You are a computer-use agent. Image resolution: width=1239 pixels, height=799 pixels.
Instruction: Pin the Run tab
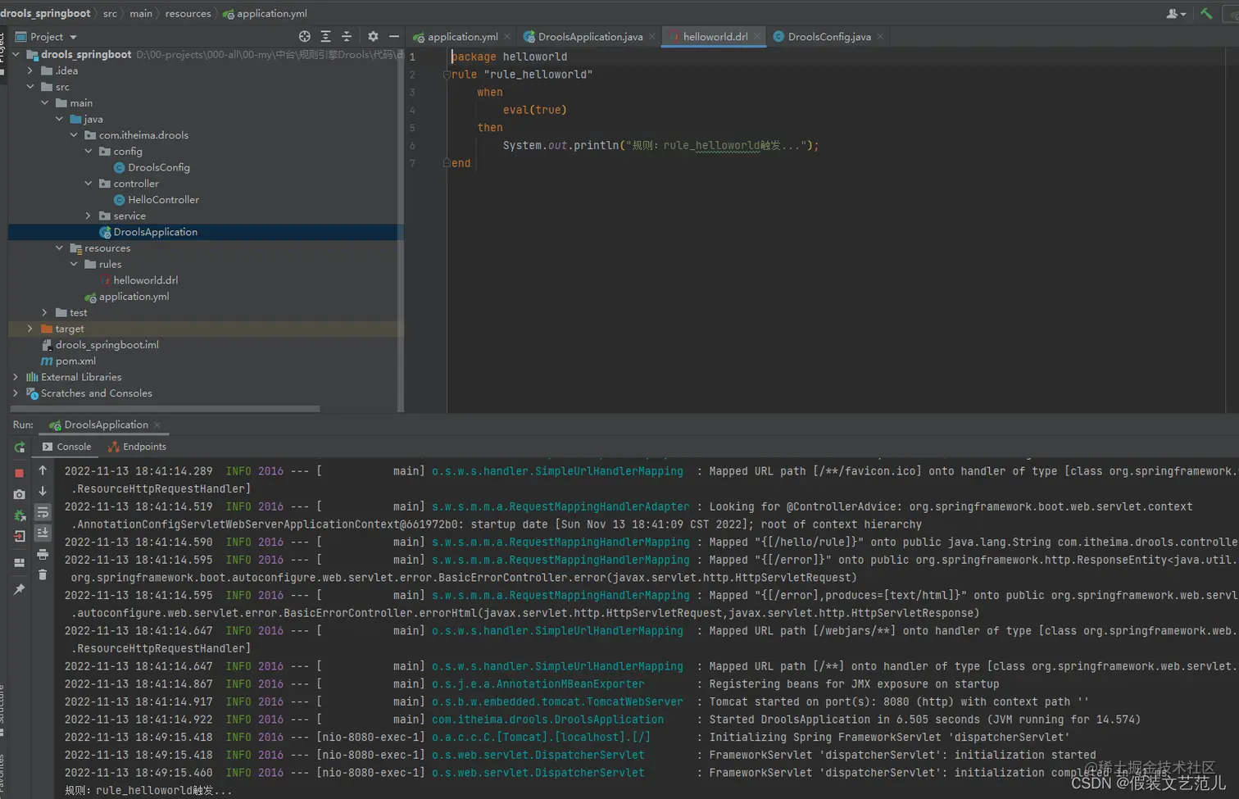(x=20, y=589)
